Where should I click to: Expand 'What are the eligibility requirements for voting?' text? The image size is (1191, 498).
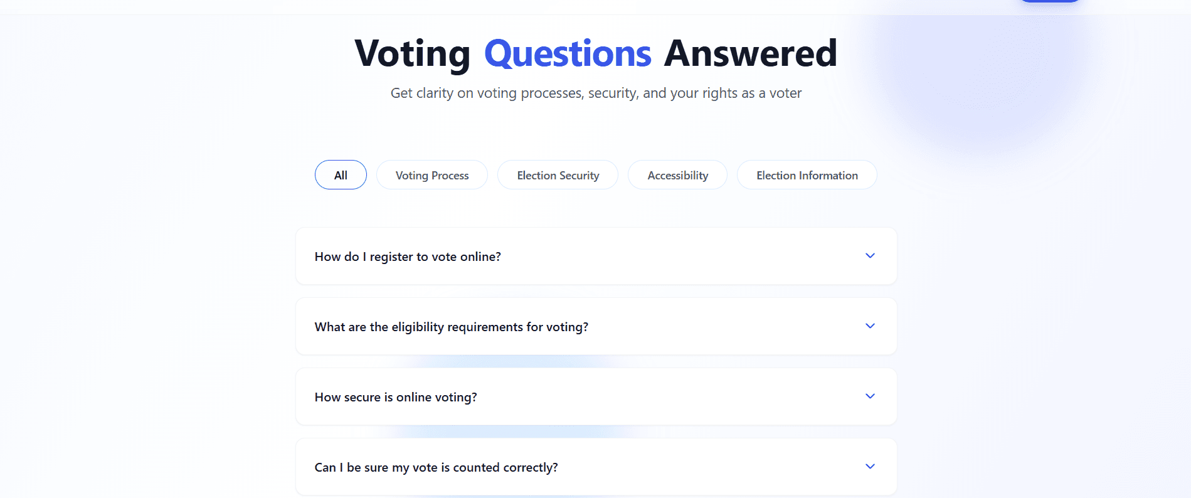coord(452,327)
